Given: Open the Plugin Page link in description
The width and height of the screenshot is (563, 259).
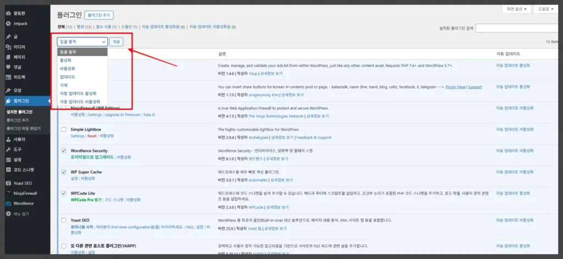Looking at the screenshot, I should click(x=455, y=87).
